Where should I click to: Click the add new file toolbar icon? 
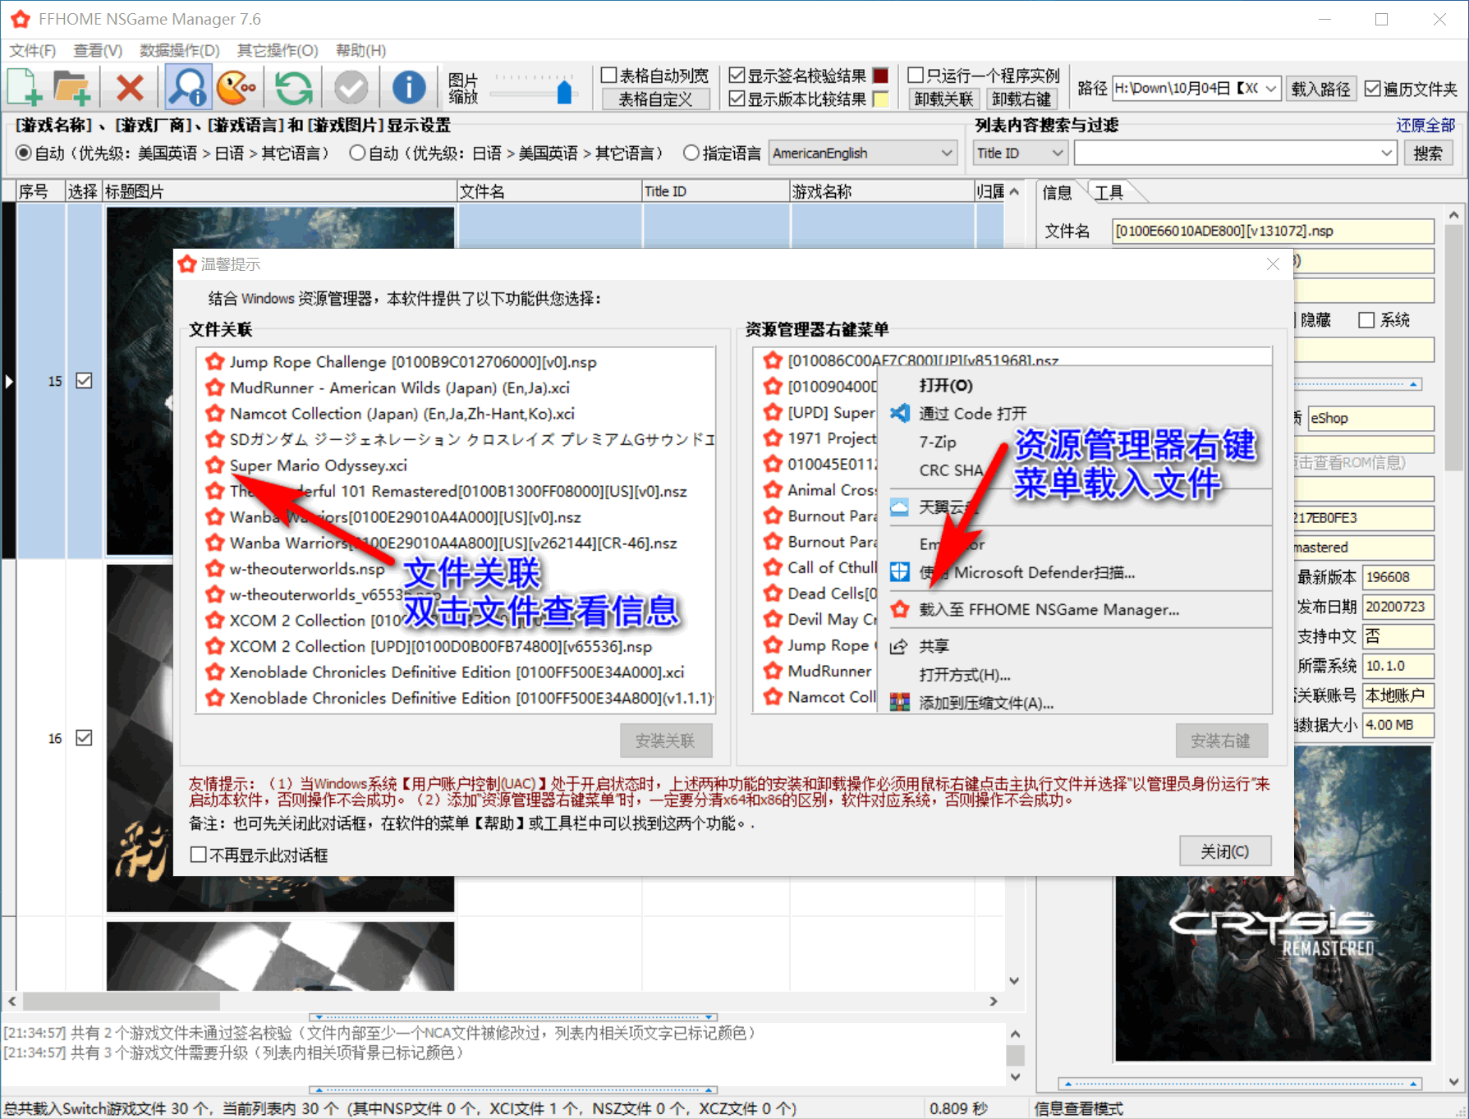click(25, 87)
